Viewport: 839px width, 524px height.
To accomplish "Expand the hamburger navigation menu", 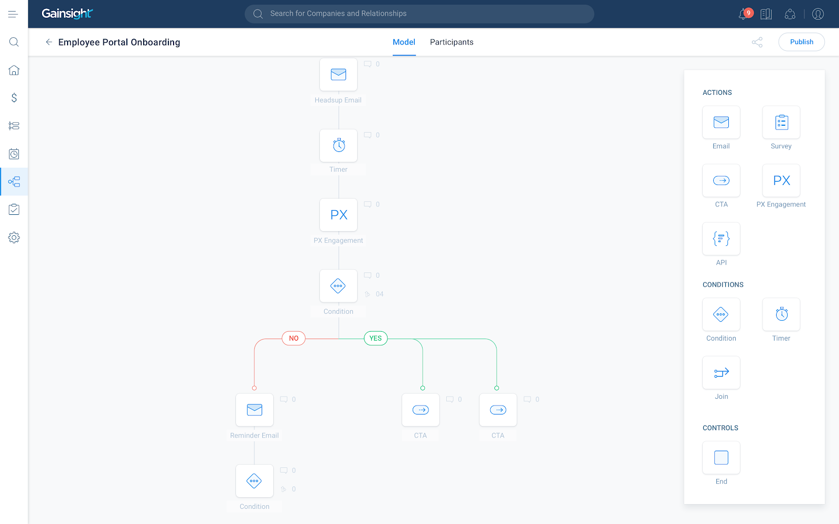I will point(14,14).
